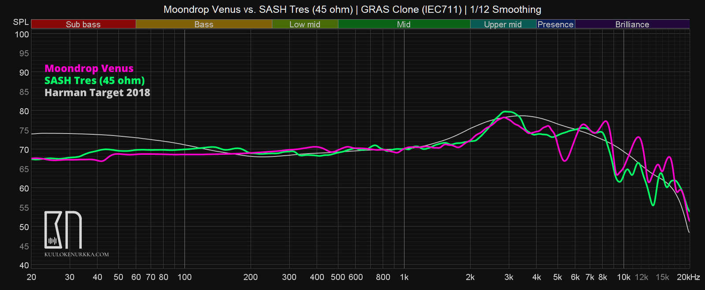
Task: Click the 20kHz frequency axis label
Action: coord(688,277)
